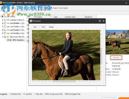
Task: Toggle the select-all checkbox beside File Name header
Action: click(28, 17)
